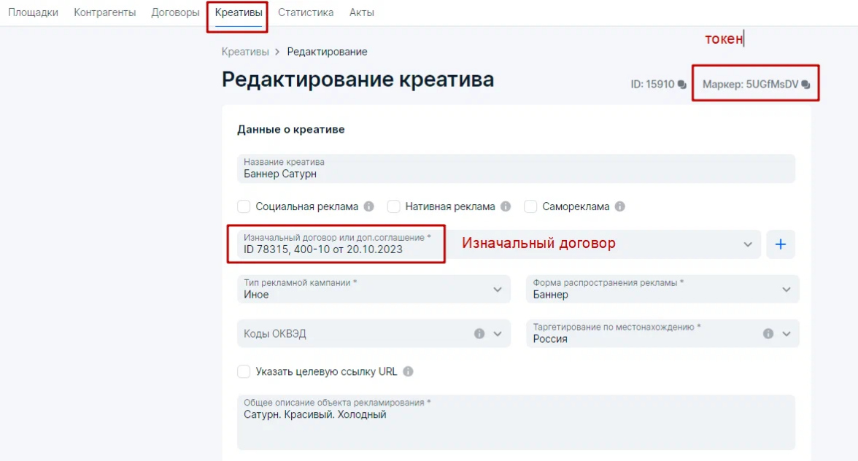
Task: Tick the Самореклама checkbox
Action: (x=530, y=206)
